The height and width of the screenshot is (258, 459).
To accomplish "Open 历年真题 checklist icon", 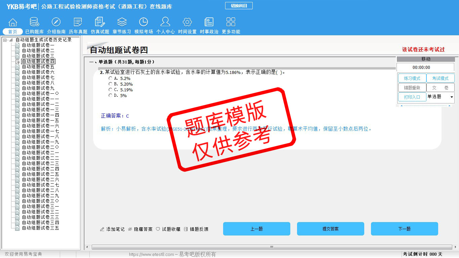I will click(78, 23).
